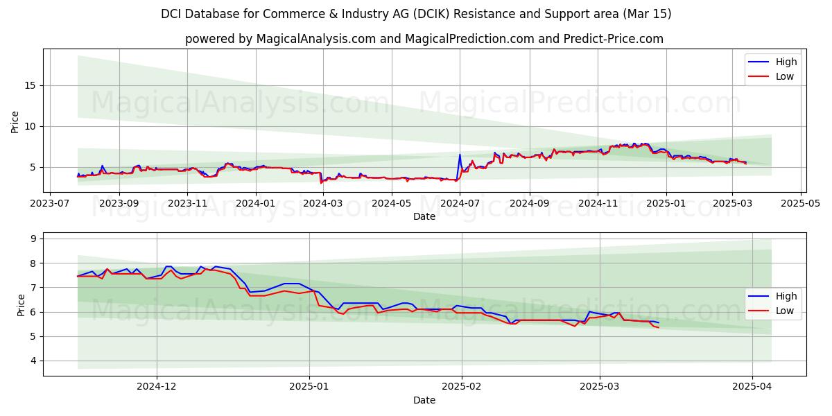This screenshot has height=416, width=832.
Task: Click 'Low' in the bottom chart legend
Action: coord(785,311)
